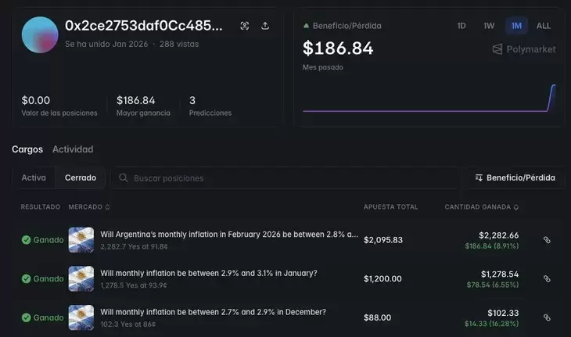The width and height of the screenshot is (571, 337).
Task: Switch to the Actividad tab
Action: point(73,149)
